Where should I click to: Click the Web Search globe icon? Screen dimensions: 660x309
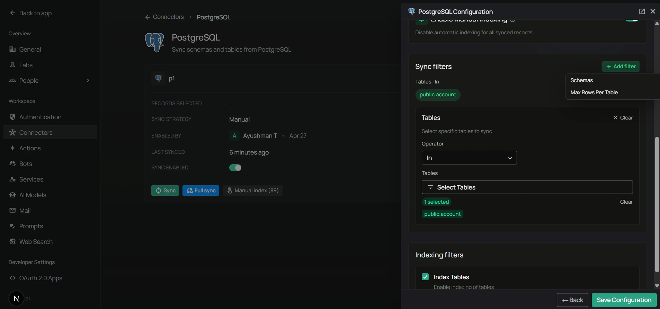click(x=12, y=241)
